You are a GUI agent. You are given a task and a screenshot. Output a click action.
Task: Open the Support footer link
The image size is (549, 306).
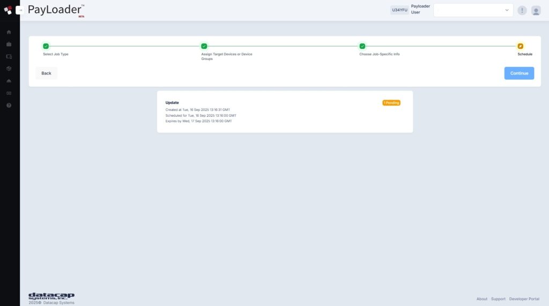(498, 299)
